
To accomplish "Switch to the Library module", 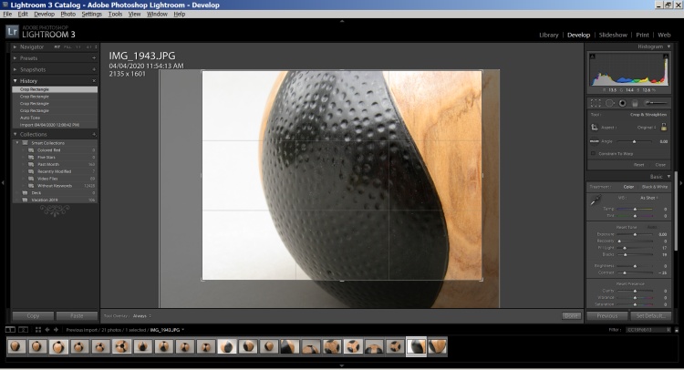I will pyautogui.click(x=549, y=35).
